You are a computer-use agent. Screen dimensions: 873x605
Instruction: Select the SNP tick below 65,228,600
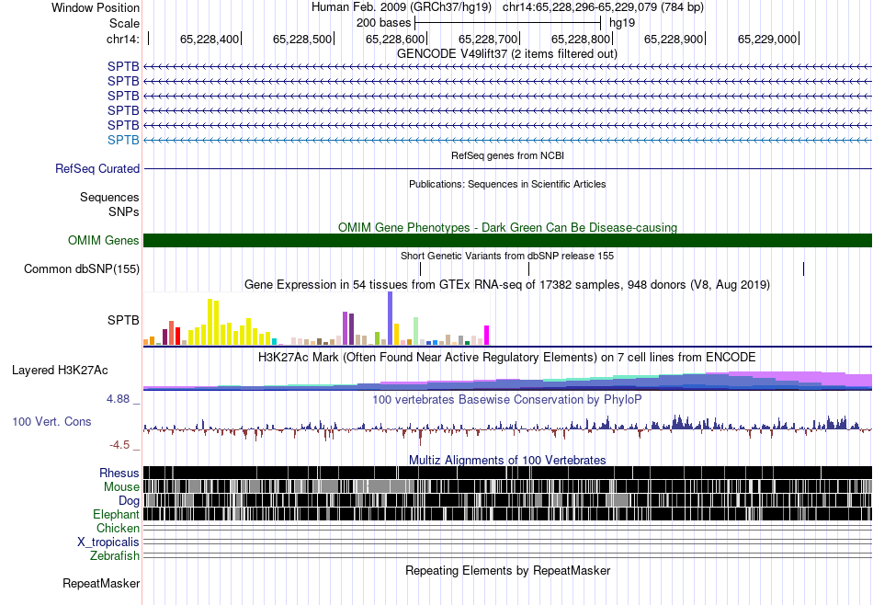420,269
